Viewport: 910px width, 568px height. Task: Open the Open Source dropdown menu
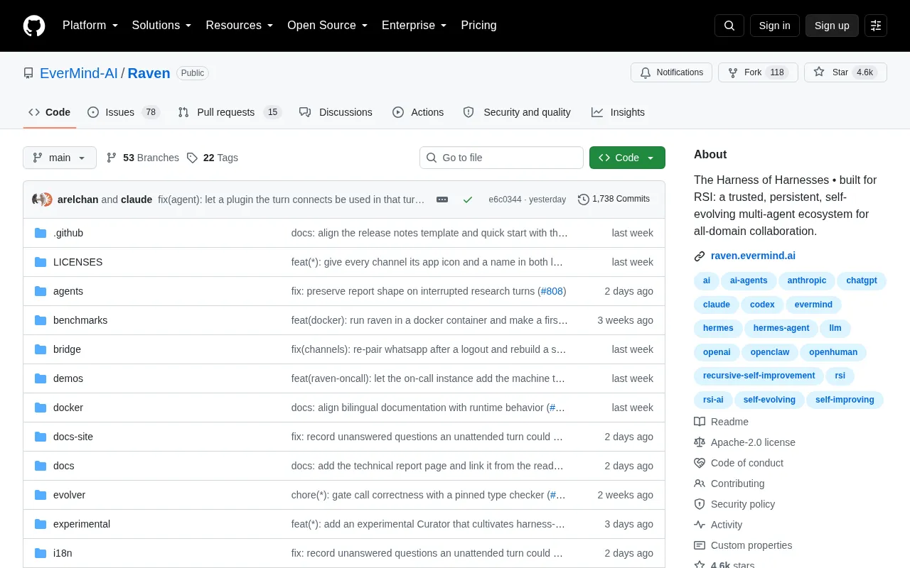point(328,26)
